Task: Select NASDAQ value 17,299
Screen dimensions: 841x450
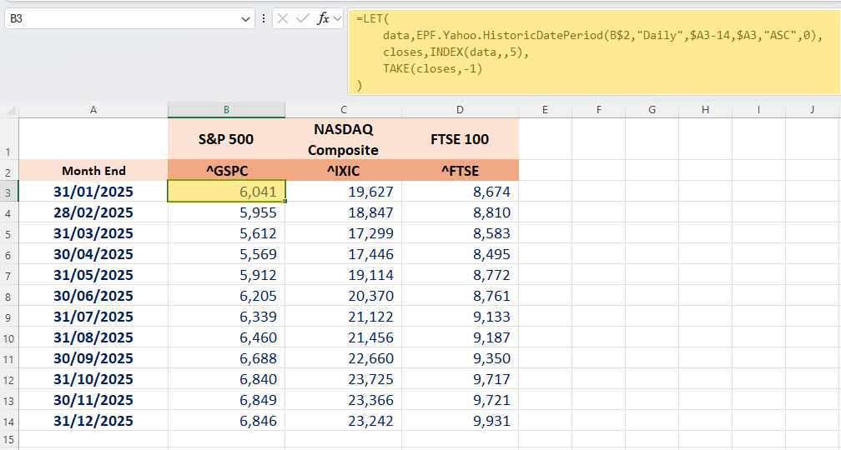Action: [x=343, y=233]
